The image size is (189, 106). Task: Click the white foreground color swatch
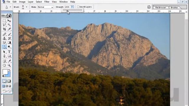point(5,72)
